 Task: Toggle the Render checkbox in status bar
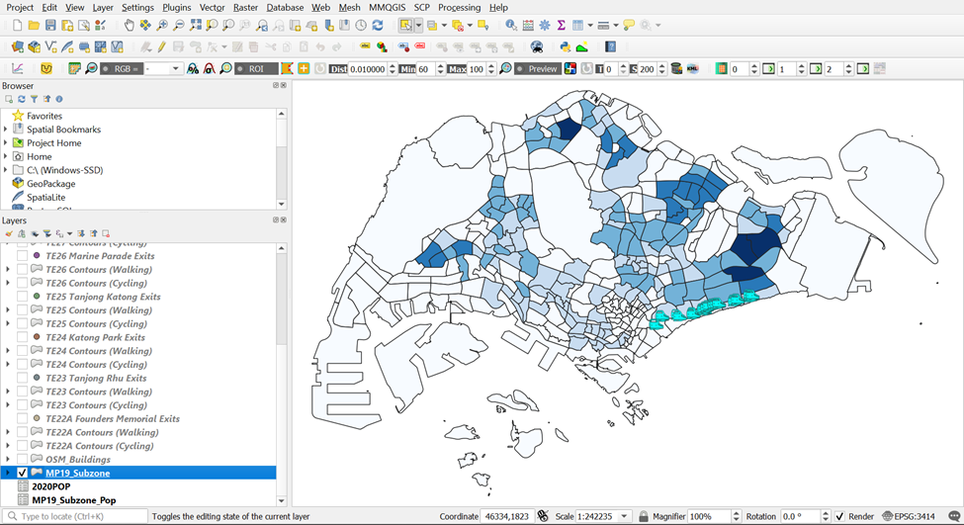(x=839, y=516)
